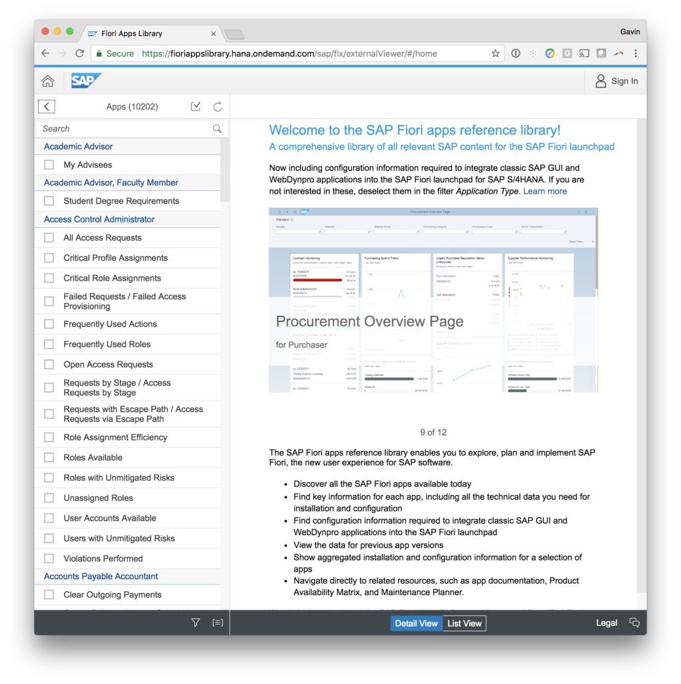Click the main content scrollbar

642,355
